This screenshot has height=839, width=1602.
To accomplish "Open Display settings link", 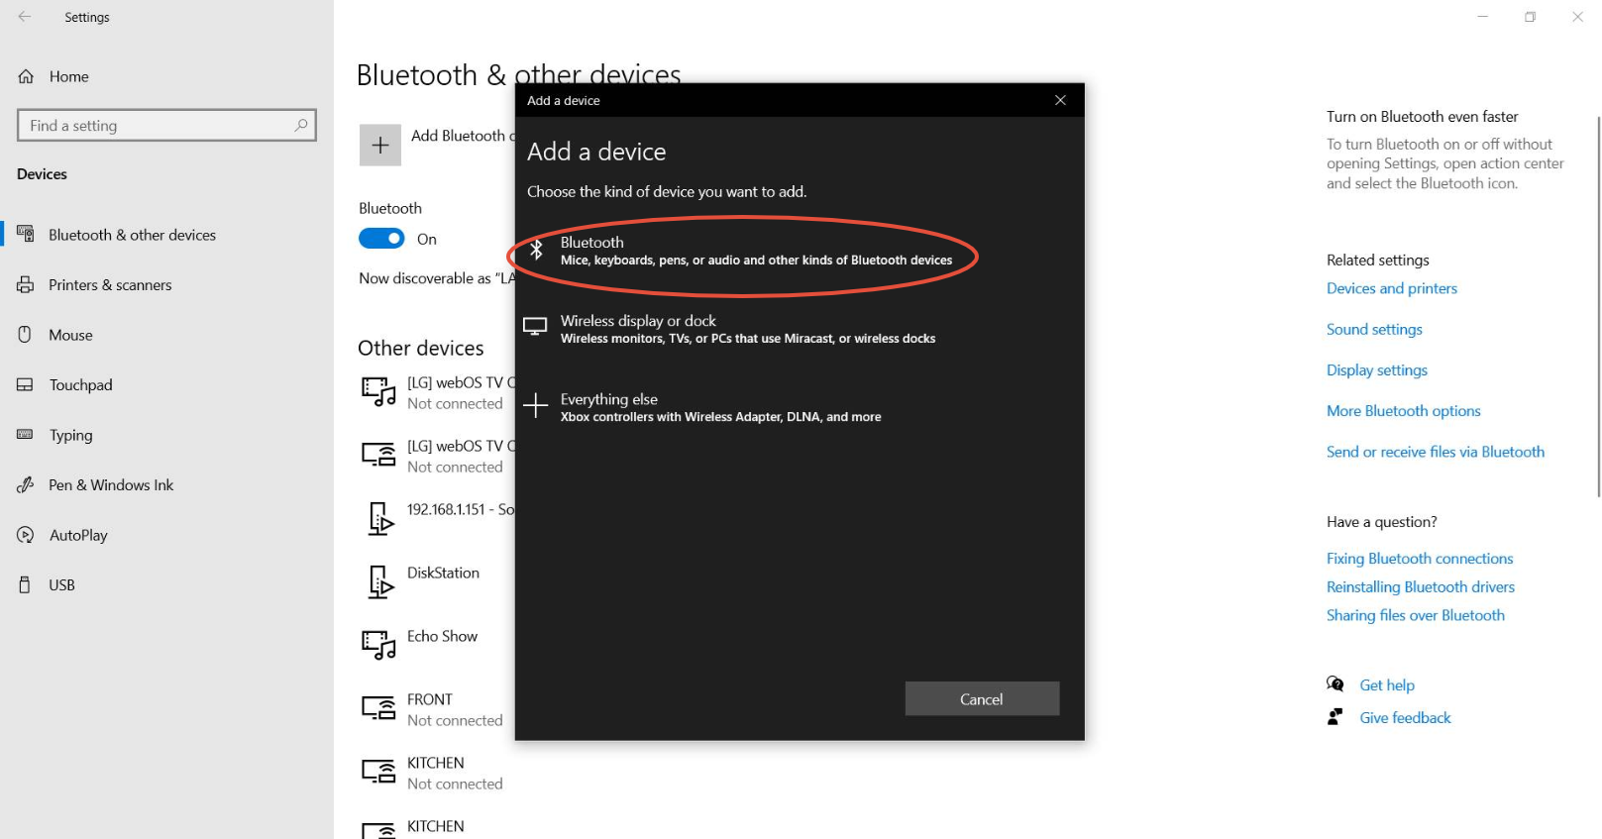I will [1377, 370].
